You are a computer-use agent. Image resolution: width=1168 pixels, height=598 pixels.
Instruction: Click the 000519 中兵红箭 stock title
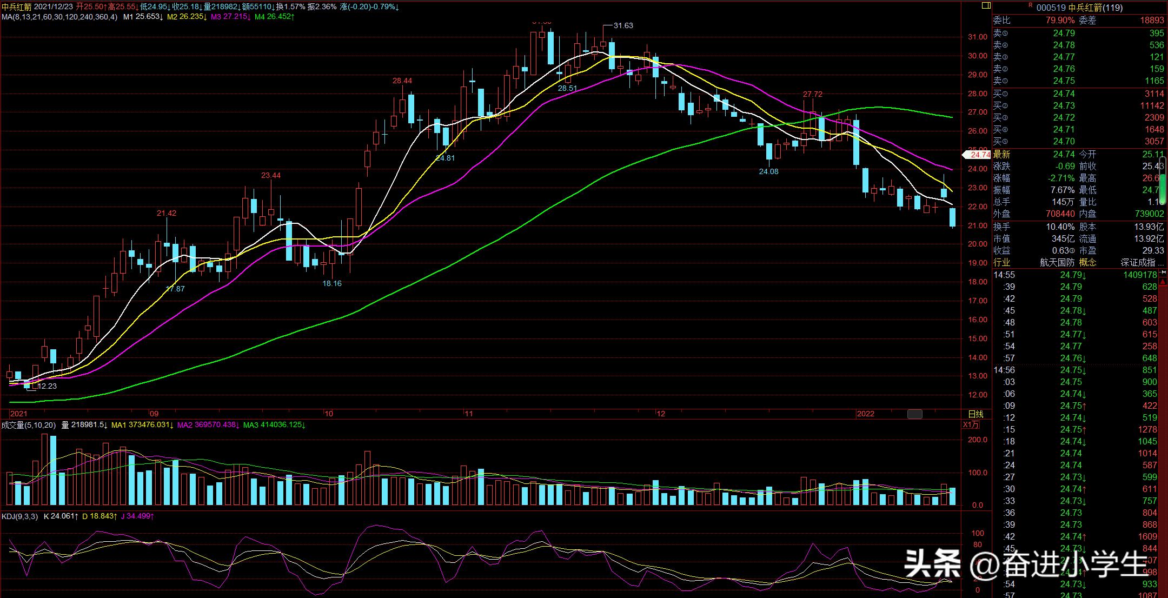click(1079, 8)
